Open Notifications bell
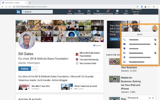This screenshot has height=100, width=160. (108, 12)
